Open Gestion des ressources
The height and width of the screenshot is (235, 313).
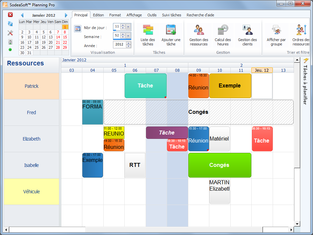click(x=199, y=35)
